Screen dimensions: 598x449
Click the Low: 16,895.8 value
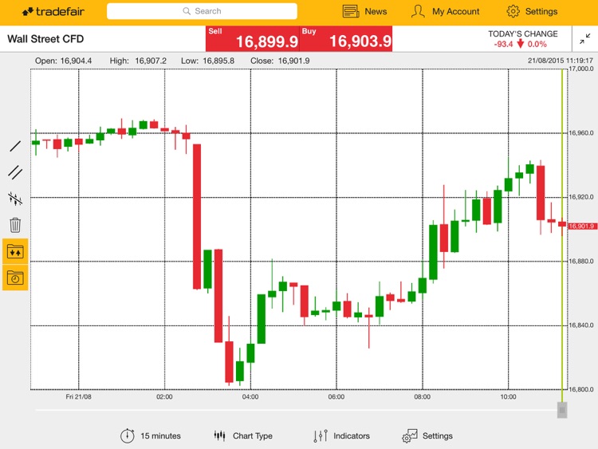coord(207,61)
